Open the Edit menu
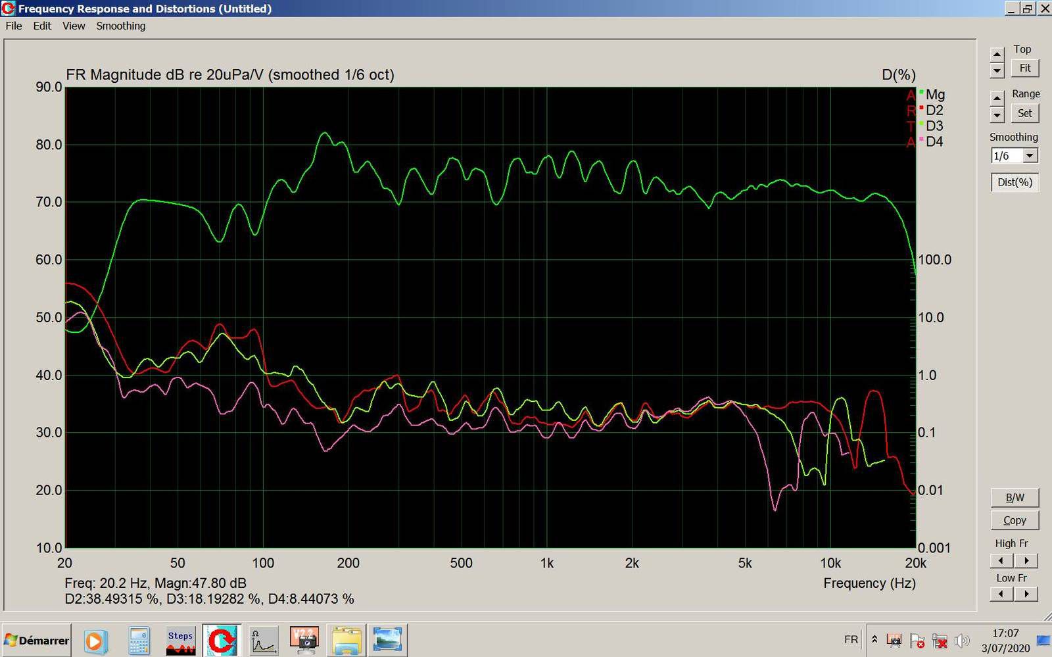Image resolution: width=1052 pixels, height=657 pixels. [x=42, y=26]
